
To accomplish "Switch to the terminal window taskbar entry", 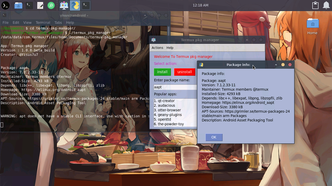I will point(86,5).
